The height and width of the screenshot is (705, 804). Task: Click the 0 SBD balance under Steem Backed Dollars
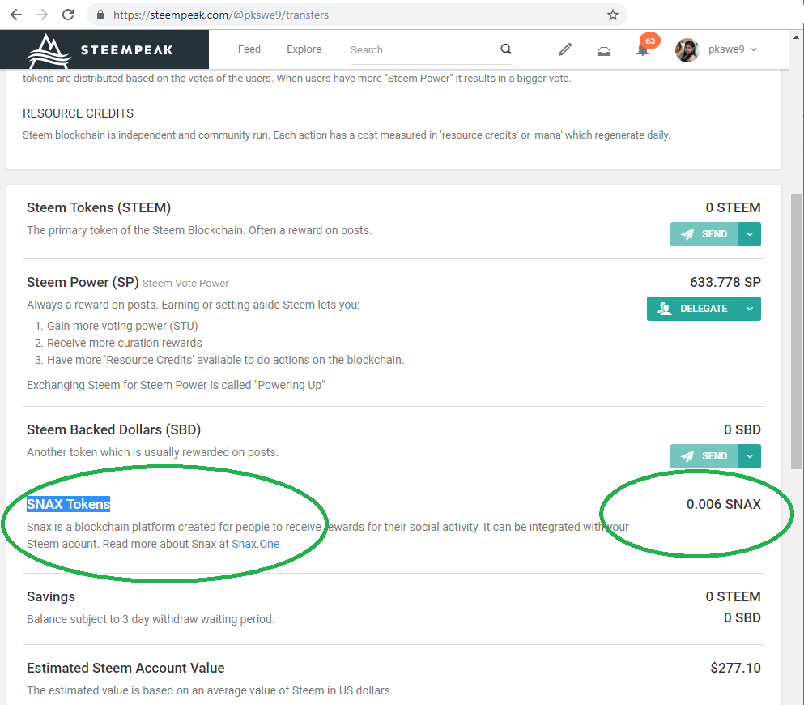[x=742, y=430]
